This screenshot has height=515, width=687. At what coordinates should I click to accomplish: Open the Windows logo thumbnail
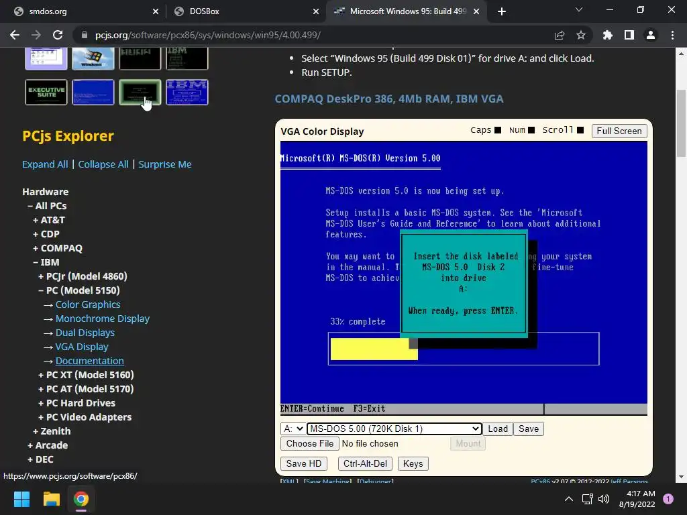pos(93,58)
